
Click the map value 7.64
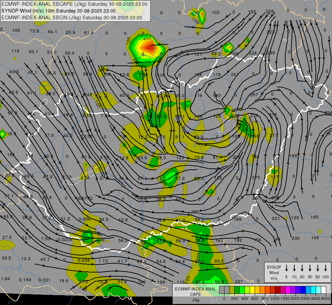pyautogui.click(x=105, y=116)
